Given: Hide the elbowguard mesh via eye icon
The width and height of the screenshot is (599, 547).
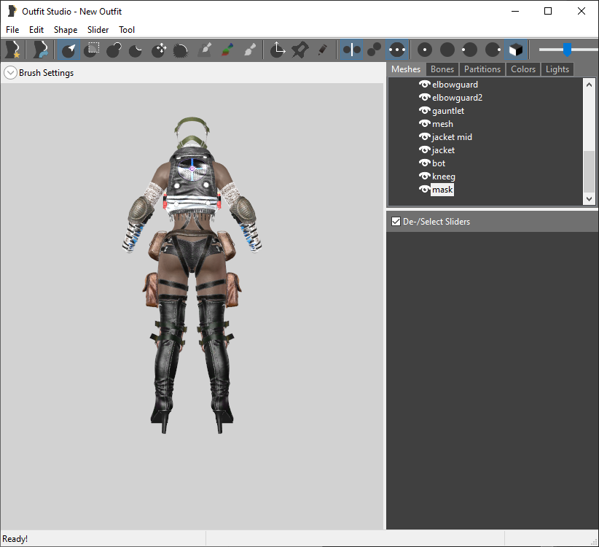Looking at the screenshot, I should 424,84.
